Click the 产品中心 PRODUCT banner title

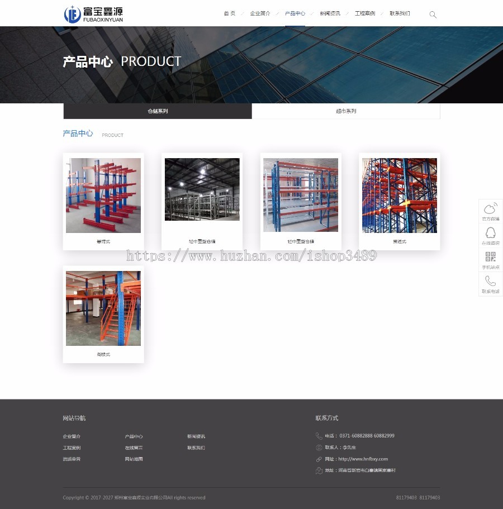click(x=122, y=61)
